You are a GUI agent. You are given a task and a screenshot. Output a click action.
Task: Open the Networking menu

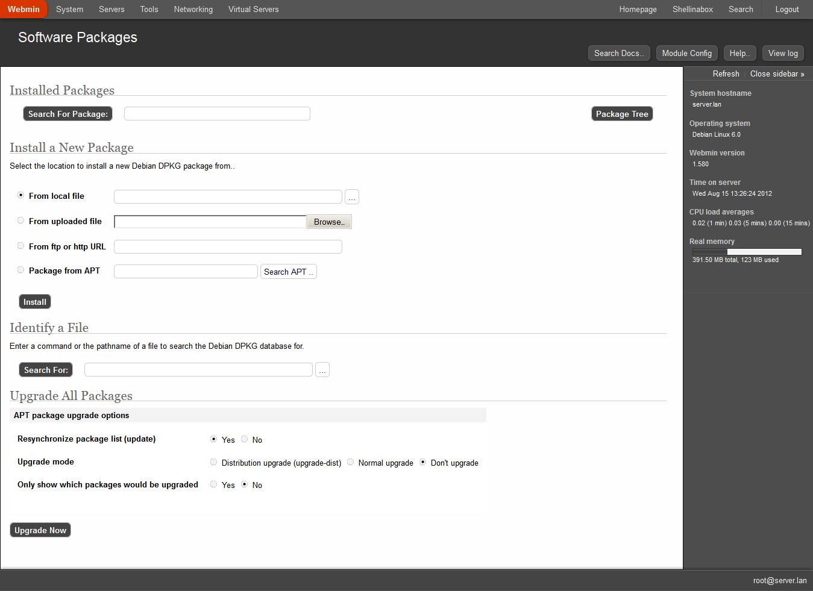coord(193,9)
